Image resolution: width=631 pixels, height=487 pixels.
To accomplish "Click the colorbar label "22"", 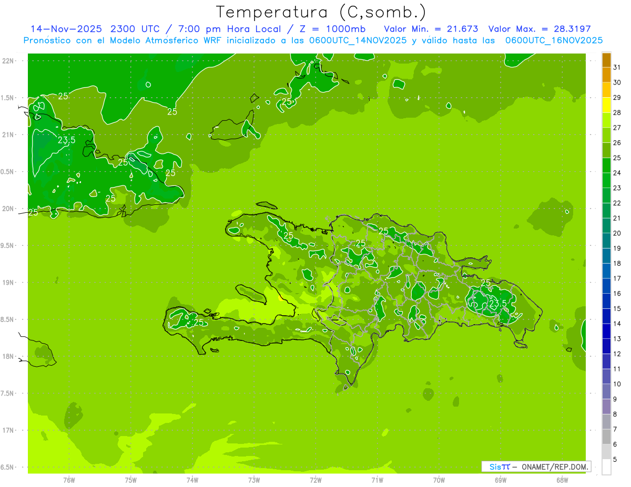I will 617,203.
